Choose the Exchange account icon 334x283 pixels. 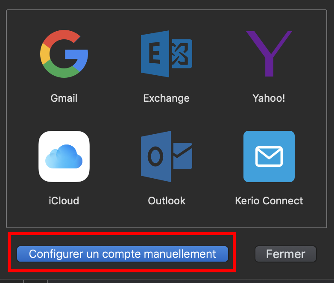tap(166, 54)
